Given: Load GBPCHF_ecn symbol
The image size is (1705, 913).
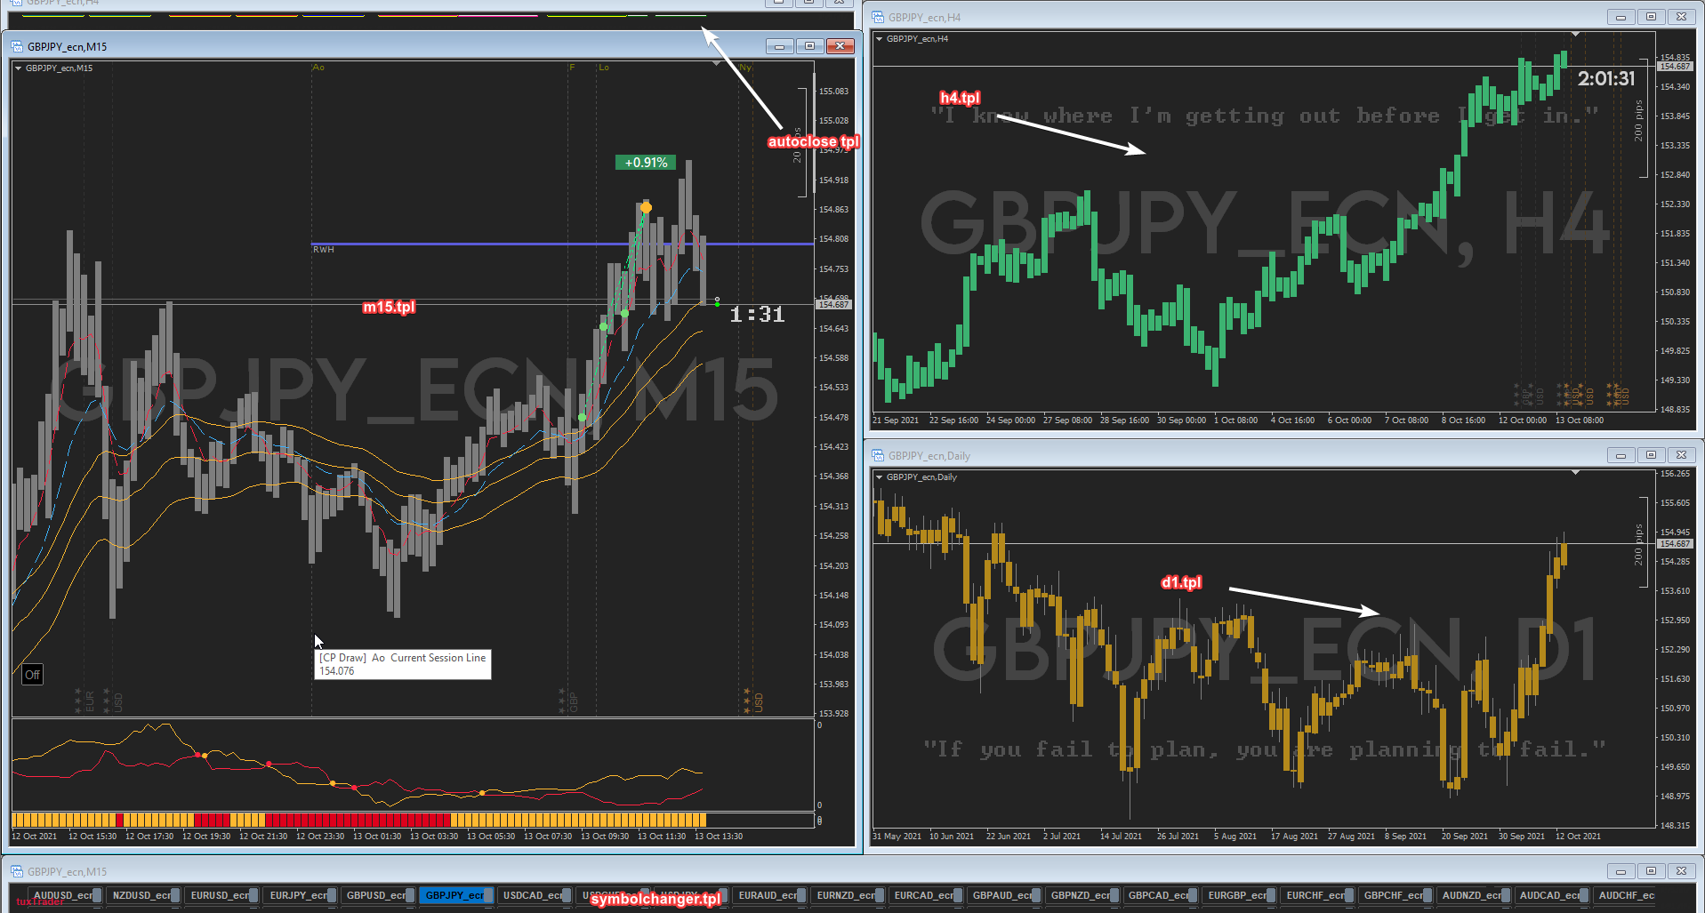Looking at the screenshot, I should click(1395, 895).
